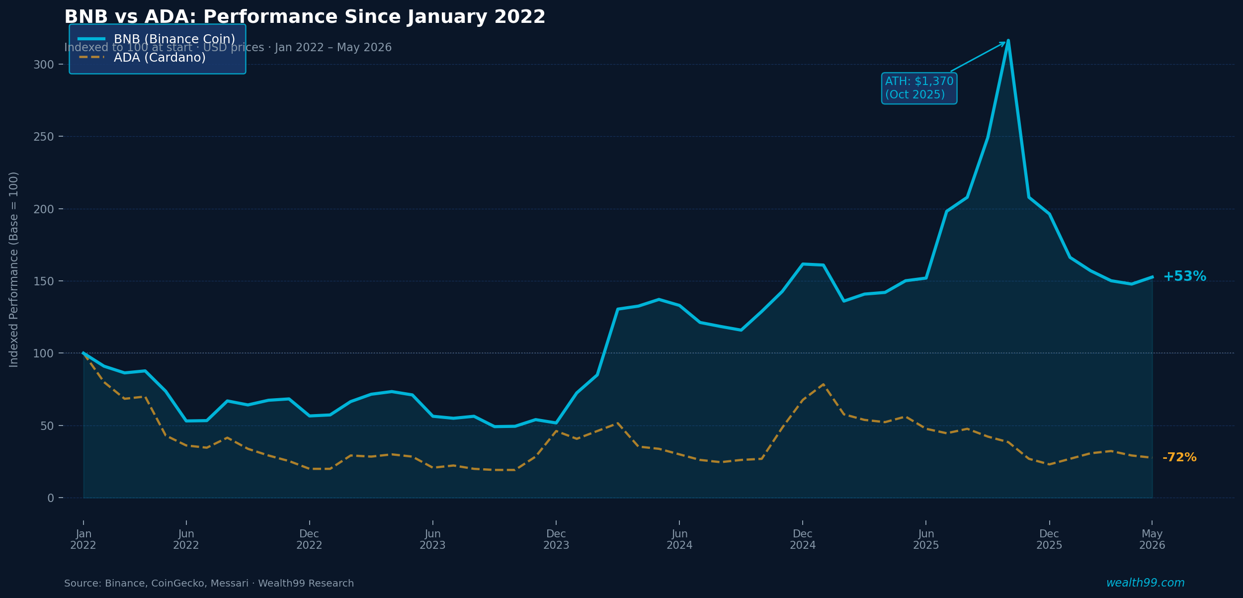Click the y-axis tick label '250'

pyautogui.click(x=43, y=137)
